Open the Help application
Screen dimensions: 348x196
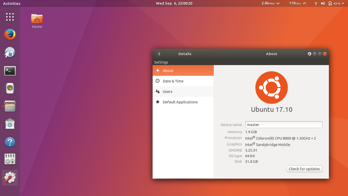point(10,142)
